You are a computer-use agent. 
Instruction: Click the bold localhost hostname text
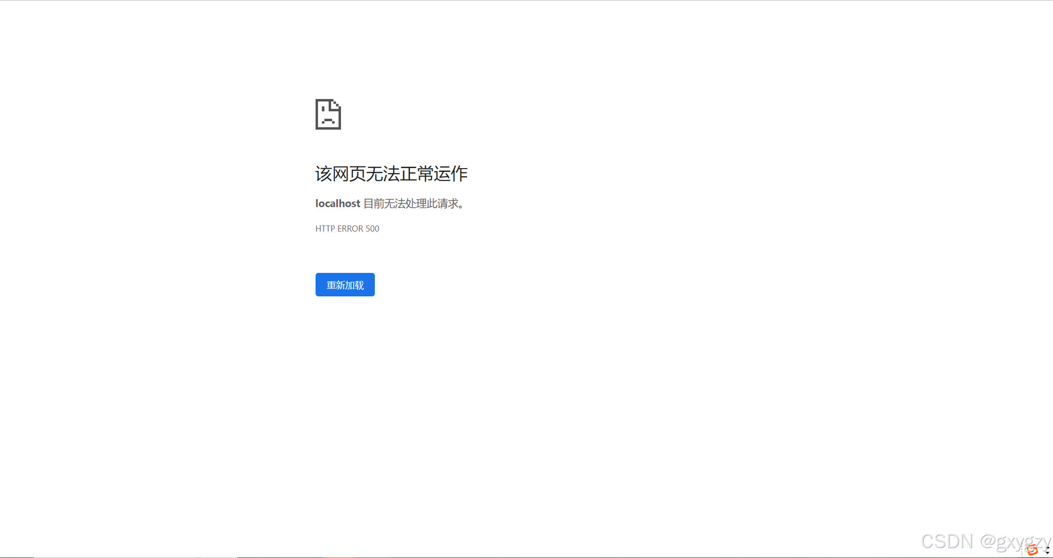[338, 203]
